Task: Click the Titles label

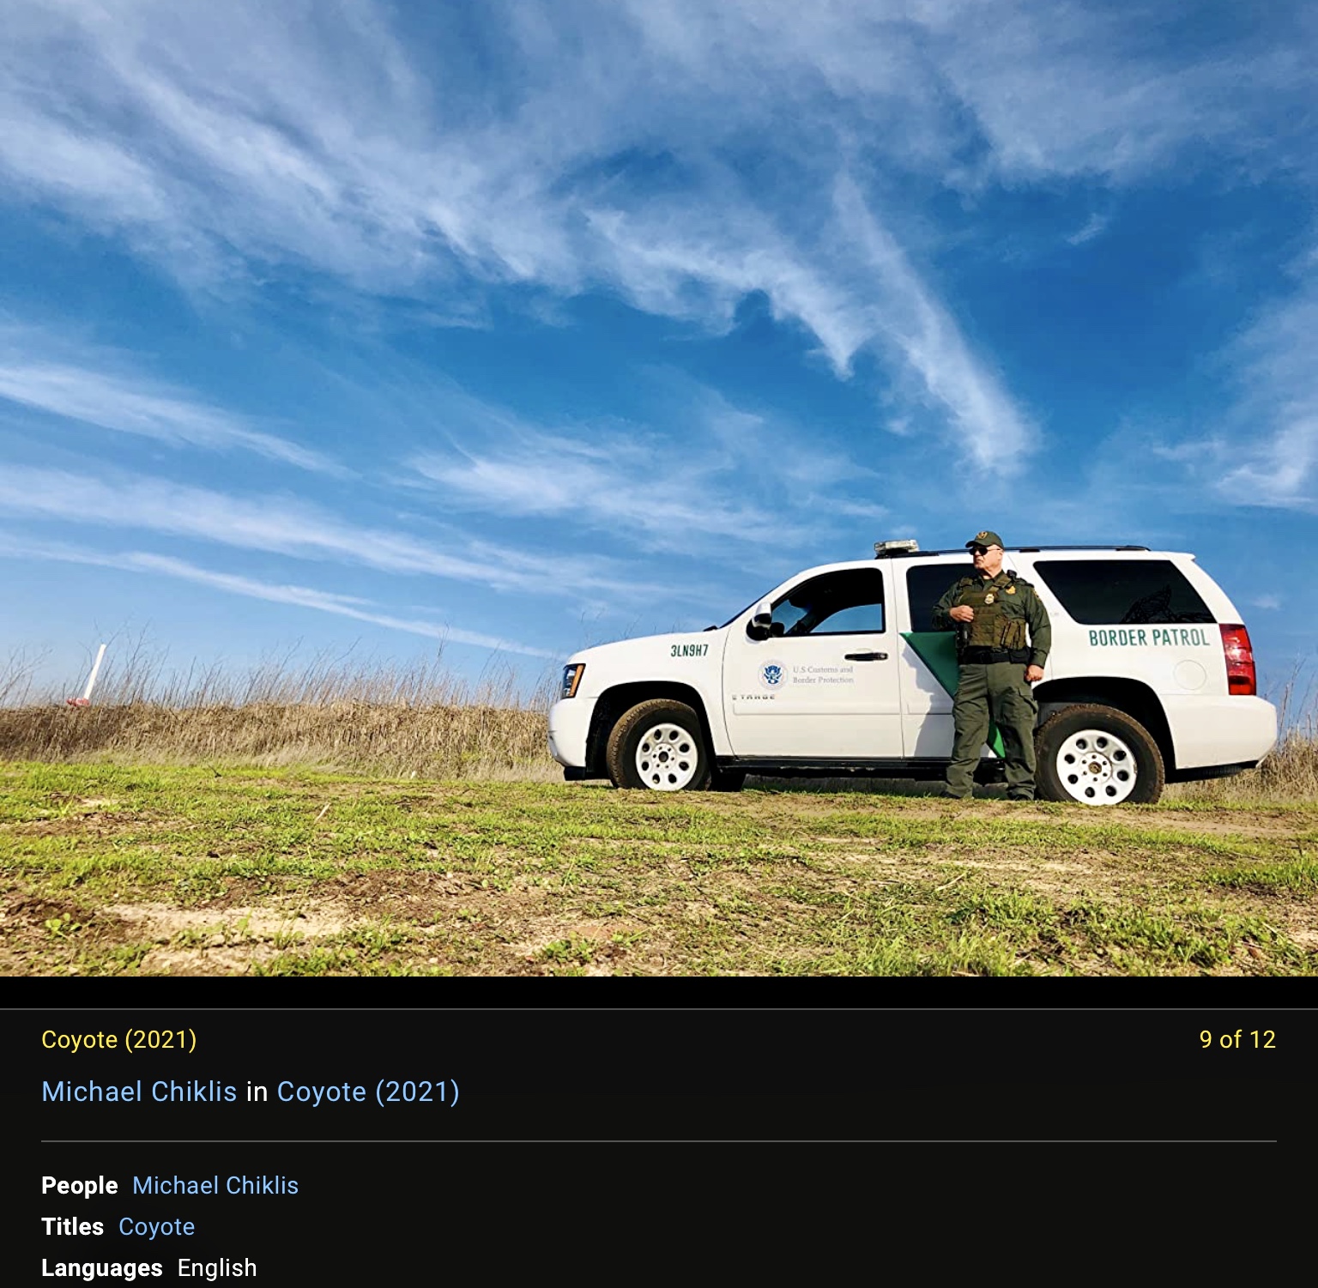Action: 73,1226
